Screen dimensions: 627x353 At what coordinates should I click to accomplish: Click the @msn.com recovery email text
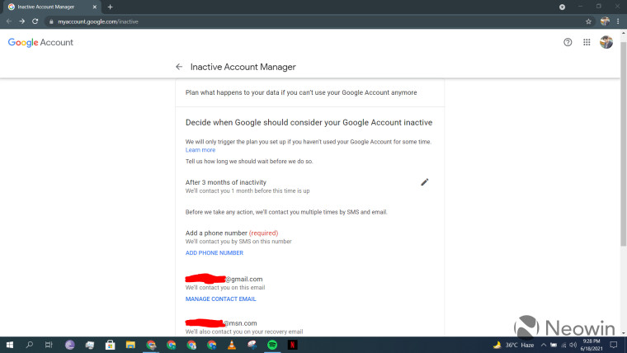pyautogui.click(x=221, y=323)
